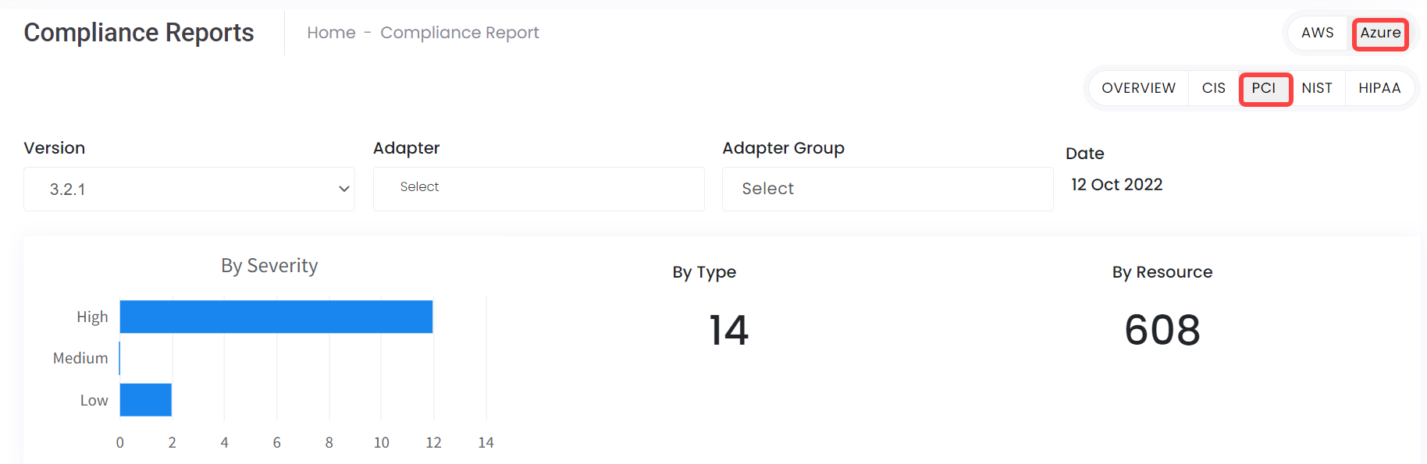The width and height of the screenshot is (1427, 464).
Task: Click the 12 Oct 2022 date
Action: pyautogui.click(x=1116, y=185)
